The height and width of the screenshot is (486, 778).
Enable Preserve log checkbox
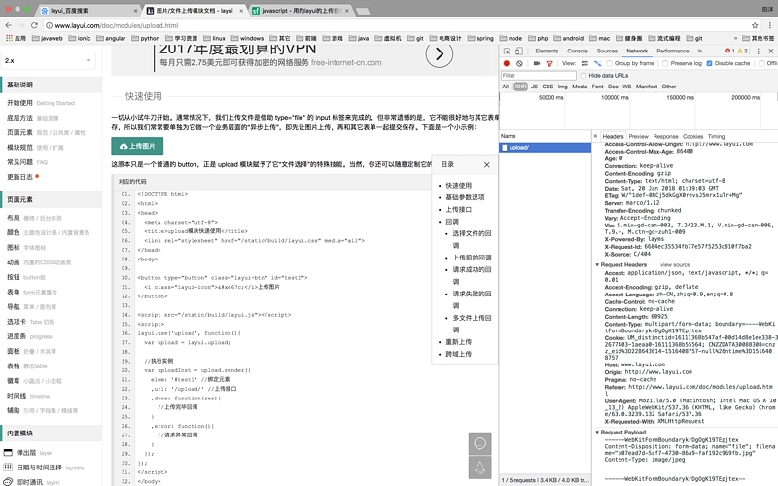(x=665, y=63)
